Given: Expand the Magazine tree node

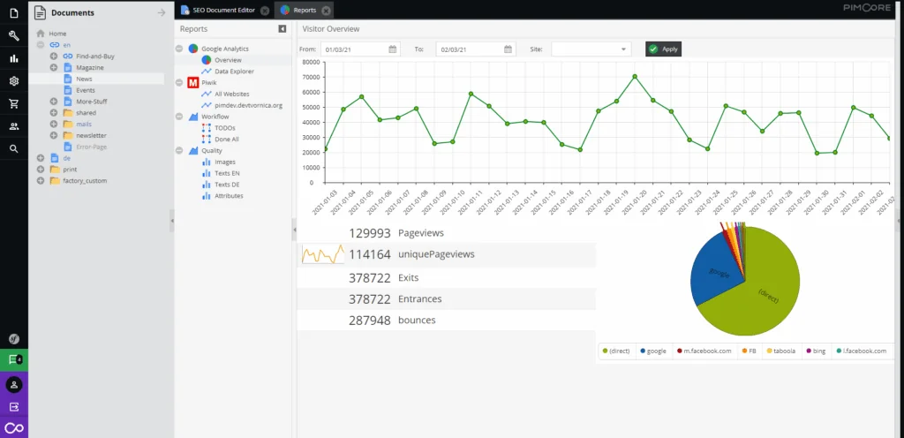Looking at the screenshot, I should click(x=54, y=67).
